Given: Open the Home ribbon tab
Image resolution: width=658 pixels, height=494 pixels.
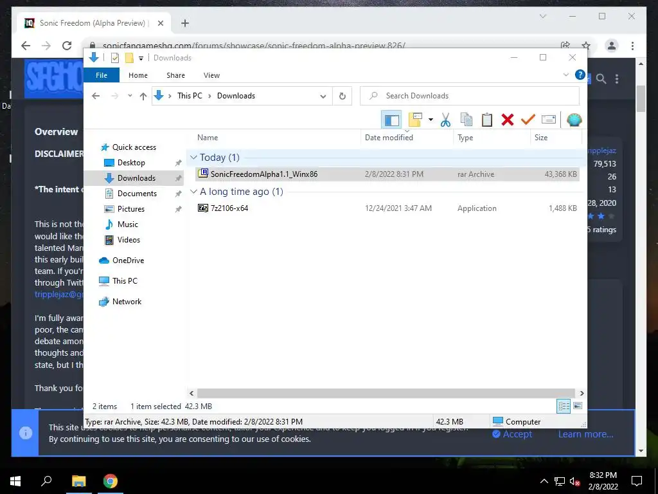Looking at the screenshot, I should click(x=138, y=75).
